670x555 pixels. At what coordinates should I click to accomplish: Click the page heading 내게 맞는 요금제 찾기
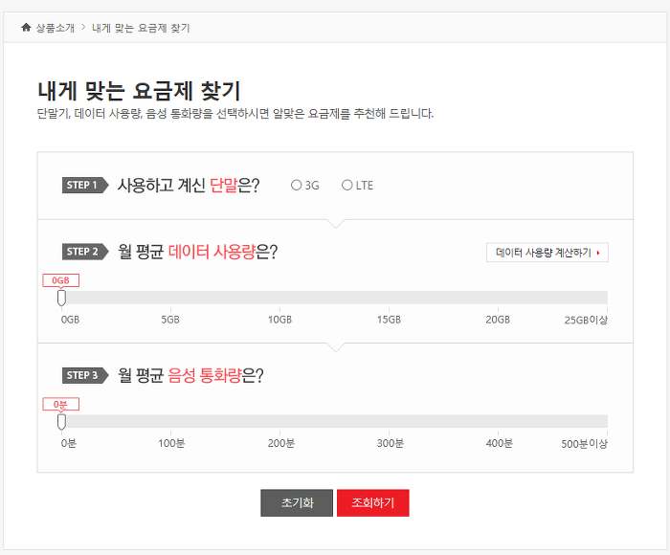(139, 91)
